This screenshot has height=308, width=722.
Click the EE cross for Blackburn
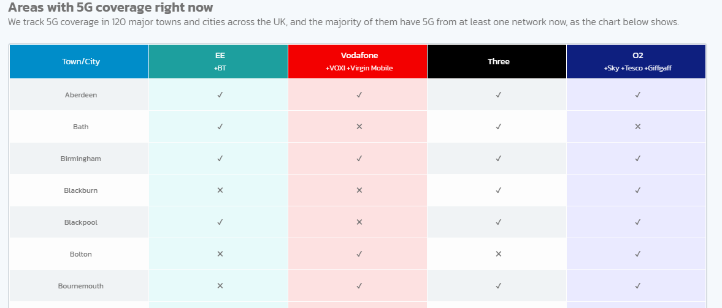click(220, 190)
